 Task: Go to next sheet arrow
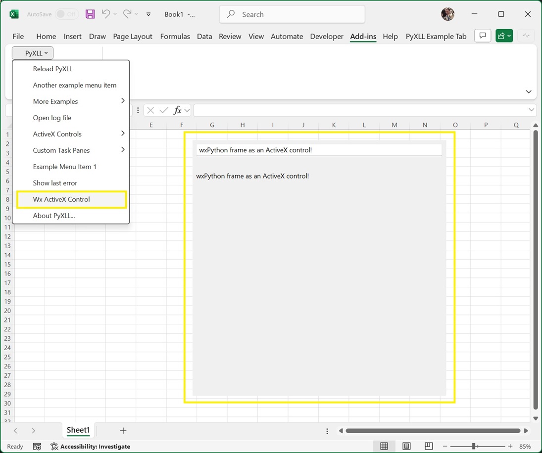click(33, 431)
